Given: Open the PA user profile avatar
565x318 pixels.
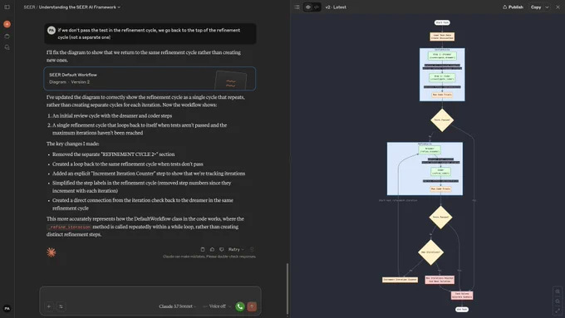Looking at the screenshot, I should tap(7, 309).
